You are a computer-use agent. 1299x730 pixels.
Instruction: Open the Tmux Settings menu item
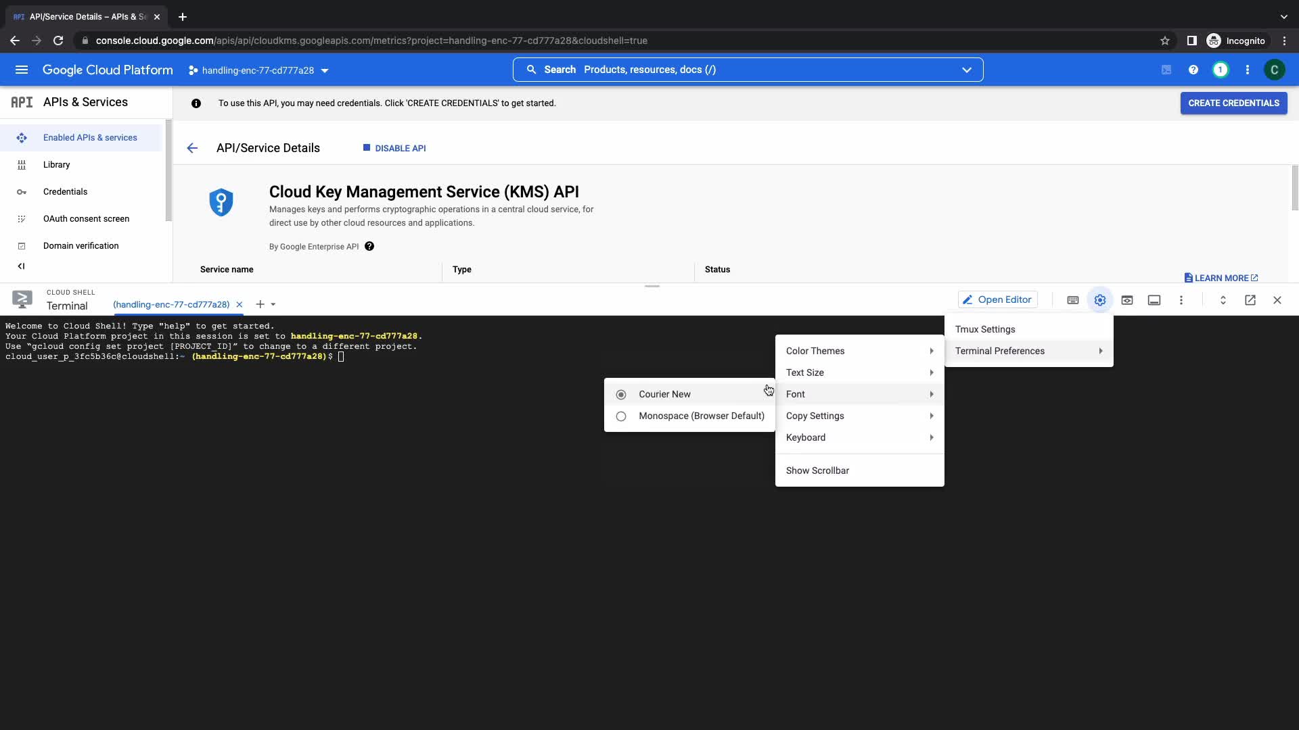point(985,329)
